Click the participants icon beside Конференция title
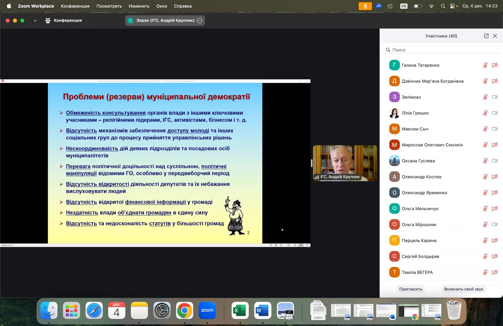 coord(48,20)
